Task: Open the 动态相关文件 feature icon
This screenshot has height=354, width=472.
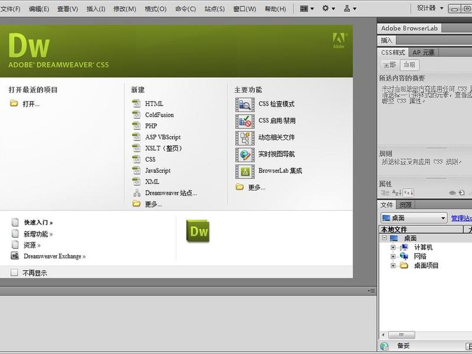Action: point(245,138)
